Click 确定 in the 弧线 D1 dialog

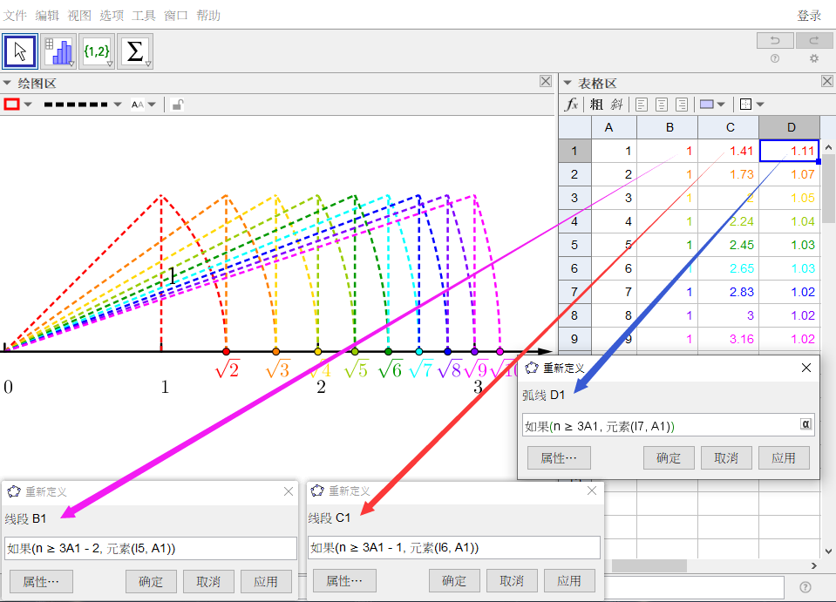point(669,457)
